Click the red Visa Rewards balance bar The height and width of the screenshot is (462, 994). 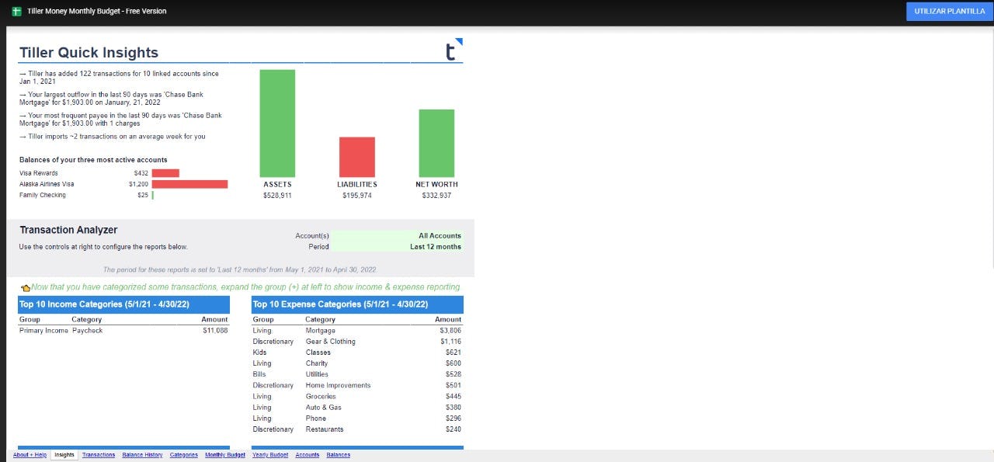click(x=165, y=173)
